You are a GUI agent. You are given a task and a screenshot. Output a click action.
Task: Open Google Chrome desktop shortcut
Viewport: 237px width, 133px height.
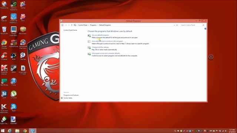point(4,44)
